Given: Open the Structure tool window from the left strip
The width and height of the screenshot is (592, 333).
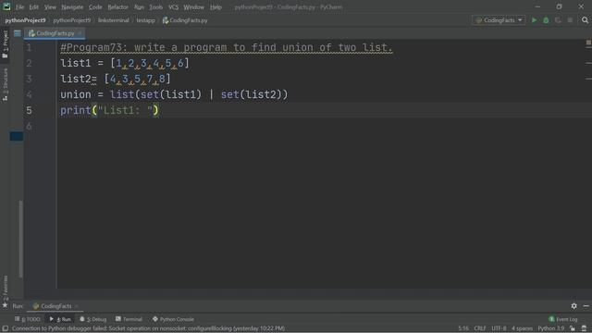Looking at the screenshot, I should (6, 84).
